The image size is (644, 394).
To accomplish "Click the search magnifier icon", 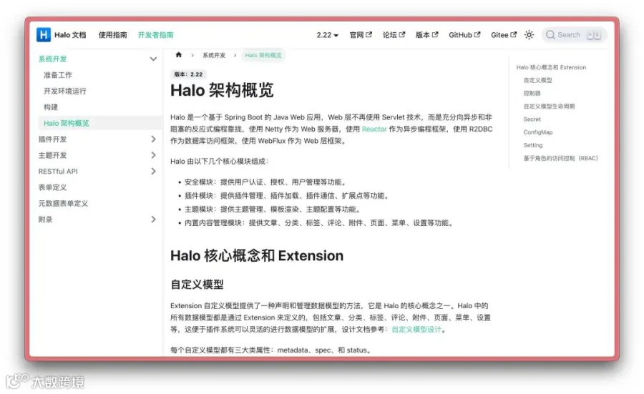I will (550, 35).
